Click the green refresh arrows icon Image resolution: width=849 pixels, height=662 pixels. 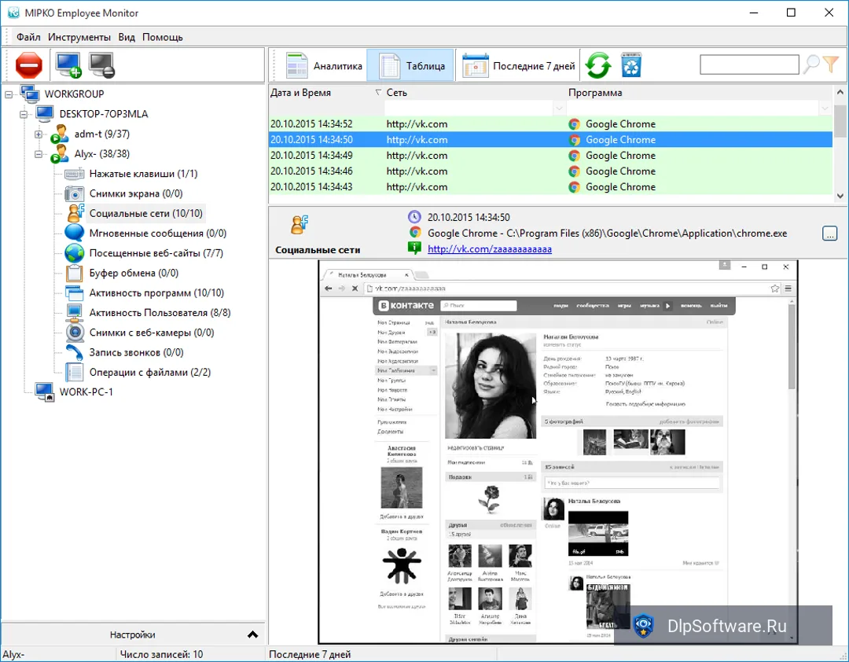pyautogui.click(x=597, y=65)
